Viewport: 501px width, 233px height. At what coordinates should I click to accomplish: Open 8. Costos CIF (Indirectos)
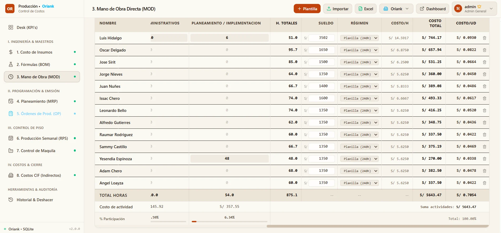[x=42, y=175]
